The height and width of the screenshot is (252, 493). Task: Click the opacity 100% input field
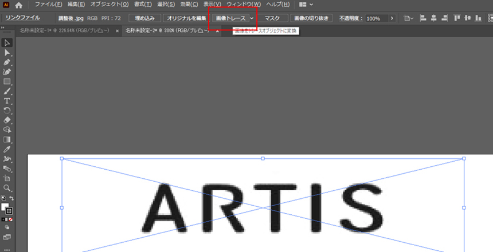pos(377,18)
